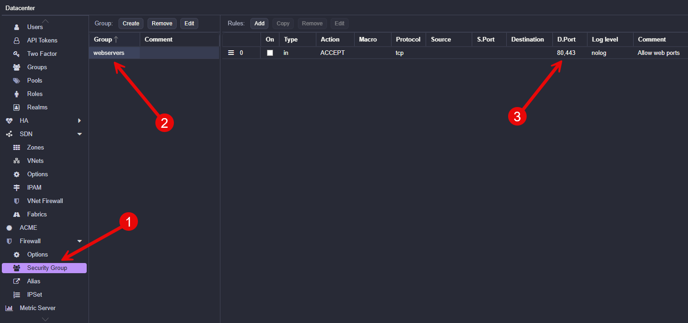688x323 pixels.
Task: Click the Realms icon in sidebar
Action: click(x=17, y=108)
